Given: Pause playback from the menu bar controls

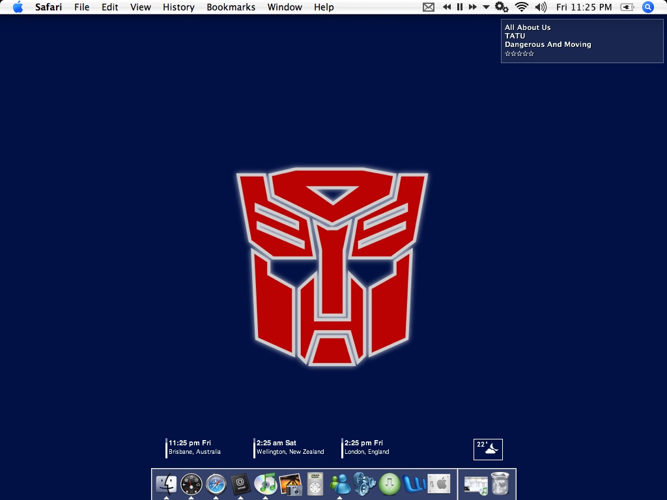Looking at the screenshot, I should 459,7.
